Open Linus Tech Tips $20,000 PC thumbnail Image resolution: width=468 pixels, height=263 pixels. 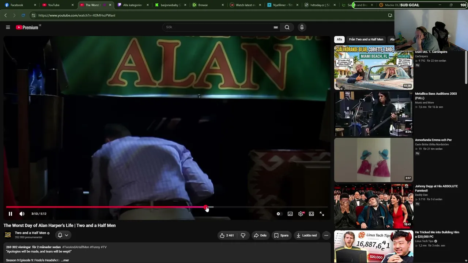(374, 247)
